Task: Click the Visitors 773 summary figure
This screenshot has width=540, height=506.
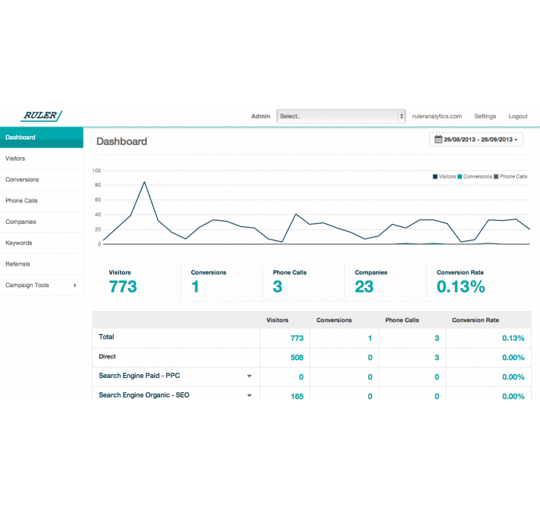Action: point(123,287)
